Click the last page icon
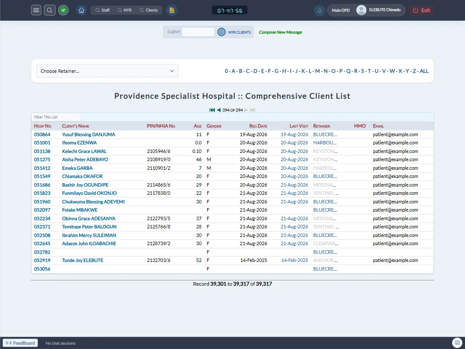Image resolution: width=465 pixels, height=349 pixels. (253, 110)
